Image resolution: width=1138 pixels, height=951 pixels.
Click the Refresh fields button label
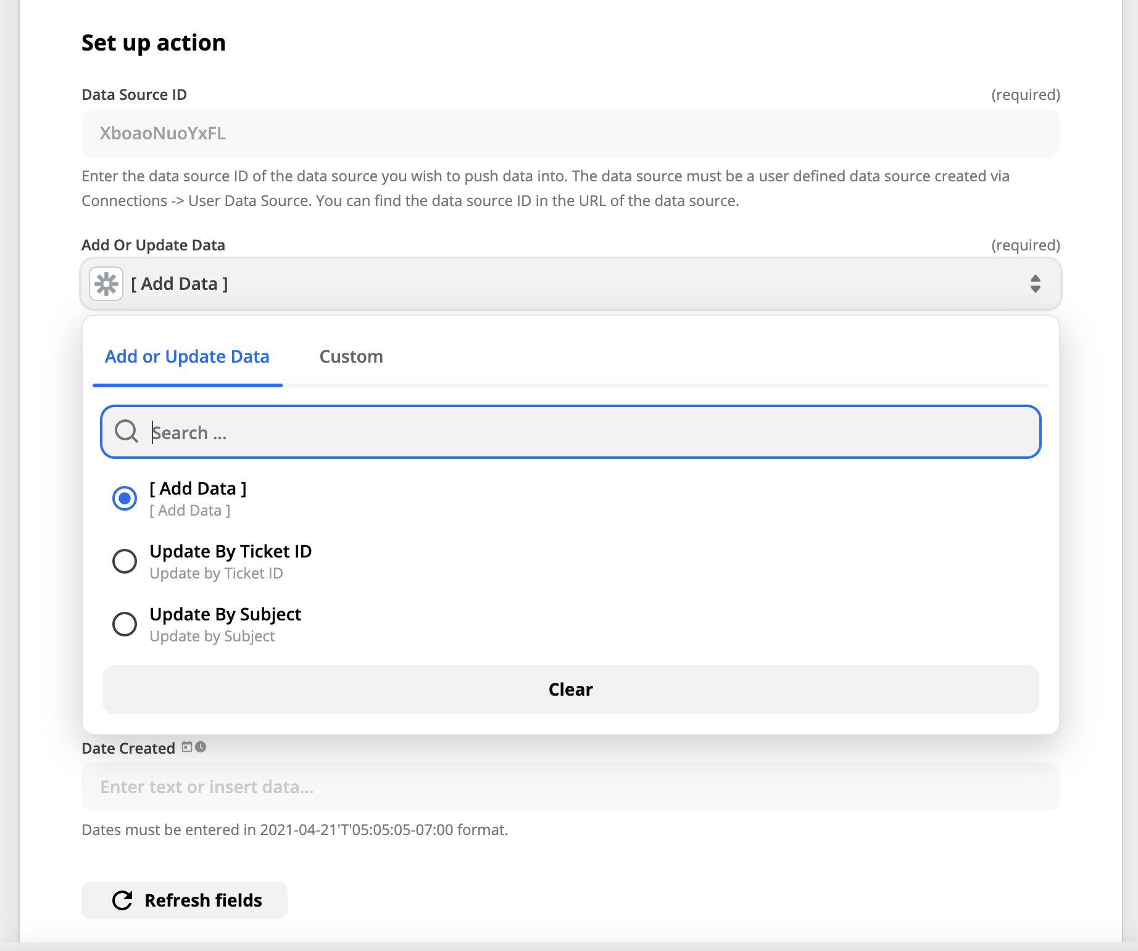coord(203,900)
